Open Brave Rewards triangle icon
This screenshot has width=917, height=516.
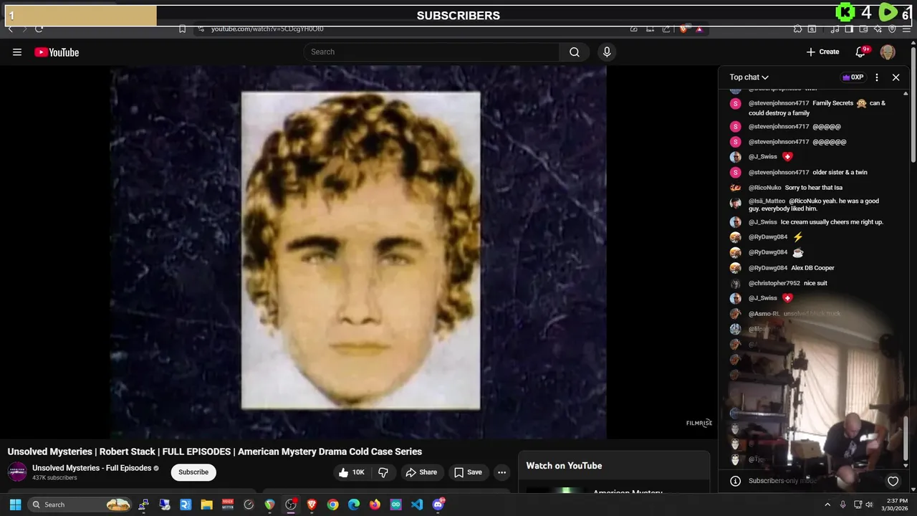point(699,29)
